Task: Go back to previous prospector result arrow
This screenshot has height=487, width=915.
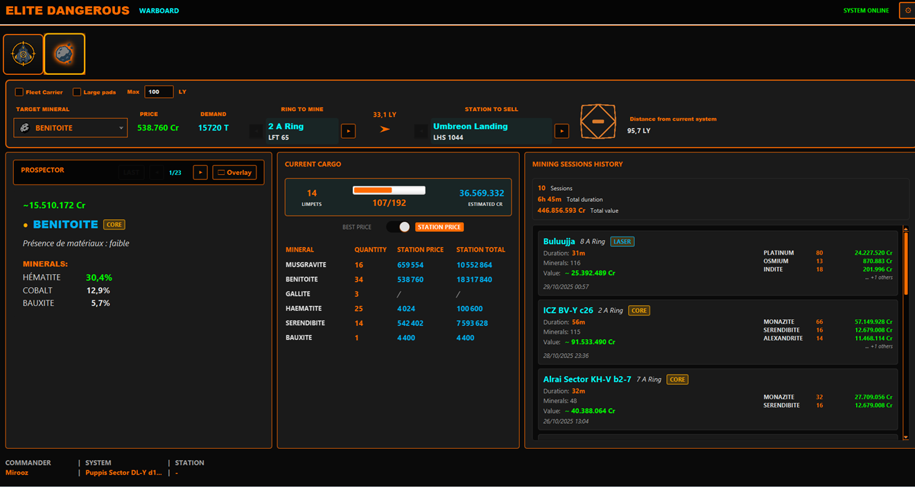Action: tap(157, 172)
